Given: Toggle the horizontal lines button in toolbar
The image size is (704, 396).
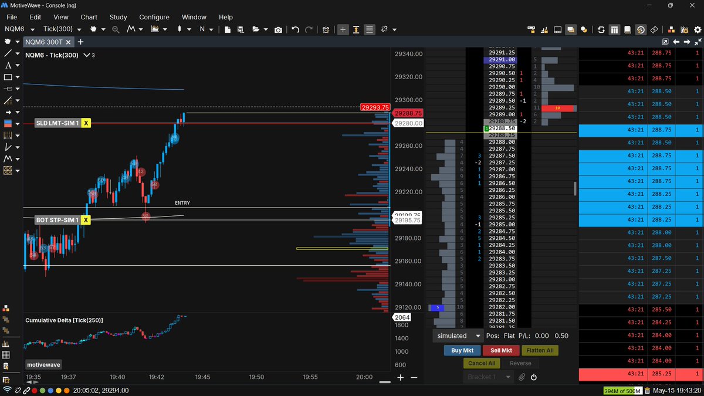Looking at the screenshot, I should pyautogui.click(x=369, y=29).
